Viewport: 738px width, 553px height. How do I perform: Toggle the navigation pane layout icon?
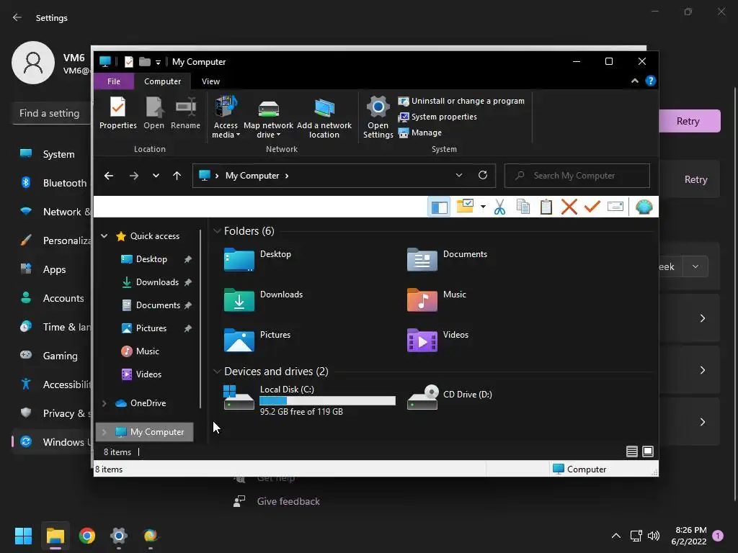coord(439,207)
